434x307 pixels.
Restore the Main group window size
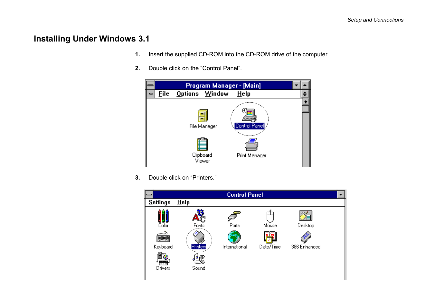point(305,94)
